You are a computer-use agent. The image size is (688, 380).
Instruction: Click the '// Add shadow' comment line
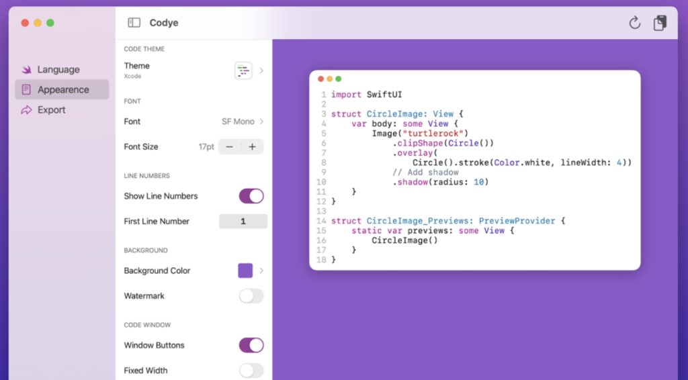[x=425, y=173]
